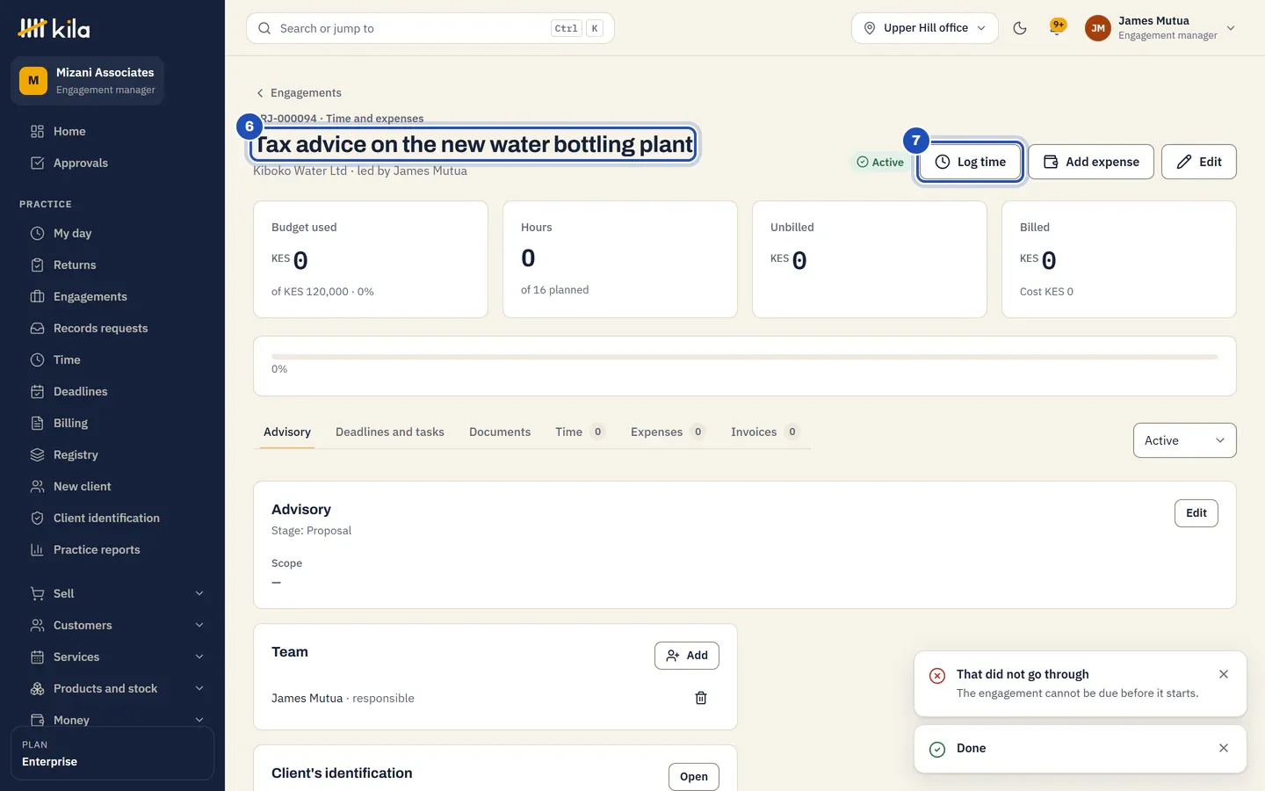The width and height of the screenshot is (1265, 791).
Task: Switch to the Deadlines and tasks tab
Action: 390,432
